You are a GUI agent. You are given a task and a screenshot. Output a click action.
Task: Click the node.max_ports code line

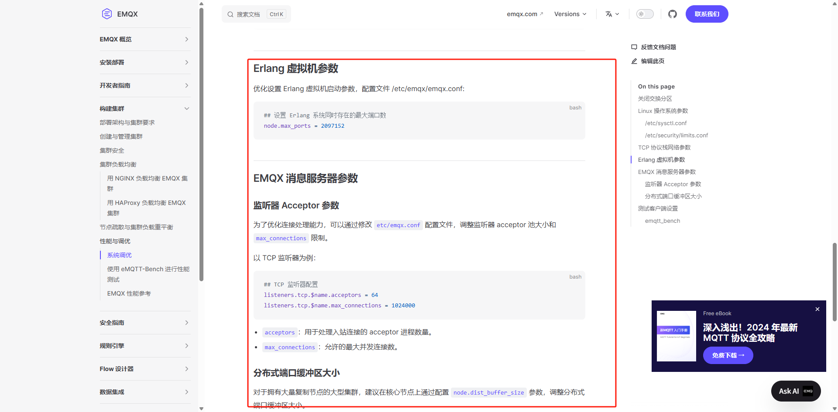tap(304, 126)
